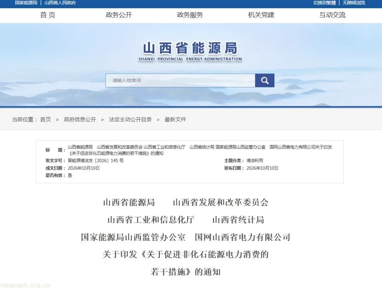Click the magnifier search icon button

pyautogui.click(x=265, y=80)
